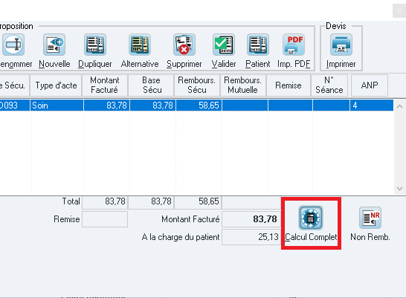Image resolution: width=406 pixels, height=298 pixels.
Task: Open the Patient devis icon
Action: [x=258, y=45]
